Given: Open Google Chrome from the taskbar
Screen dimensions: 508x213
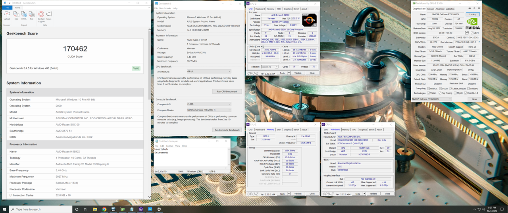Looking at the screenshot, I should coord(104,209).
